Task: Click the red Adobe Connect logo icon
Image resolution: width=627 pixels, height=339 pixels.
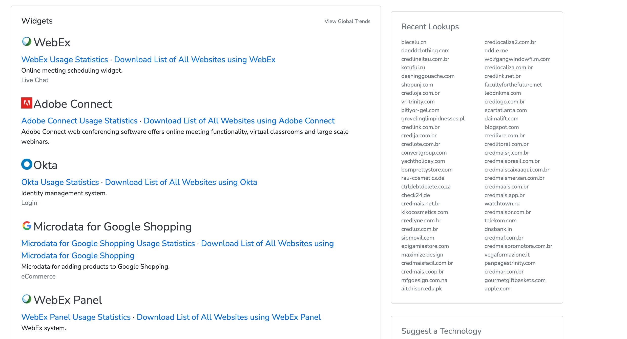Action: click(27, 103)
